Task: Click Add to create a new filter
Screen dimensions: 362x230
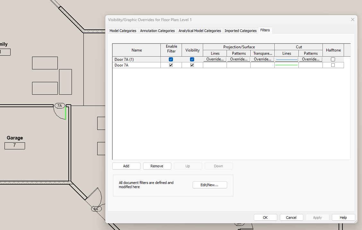Action: (x=126, y=166)
